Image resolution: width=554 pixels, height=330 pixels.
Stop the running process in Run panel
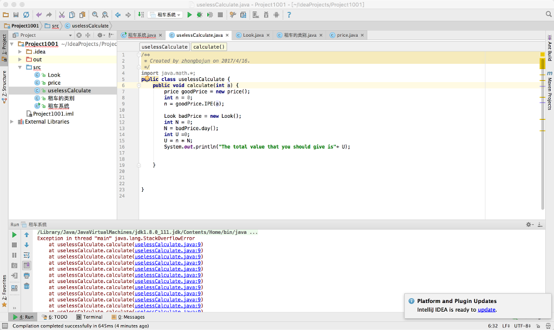point(14,245)
